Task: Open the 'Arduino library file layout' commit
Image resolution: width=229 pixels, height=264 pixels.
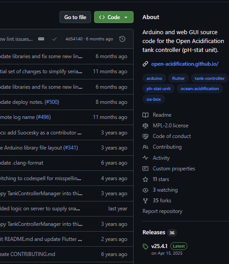Action: [31, 148]
